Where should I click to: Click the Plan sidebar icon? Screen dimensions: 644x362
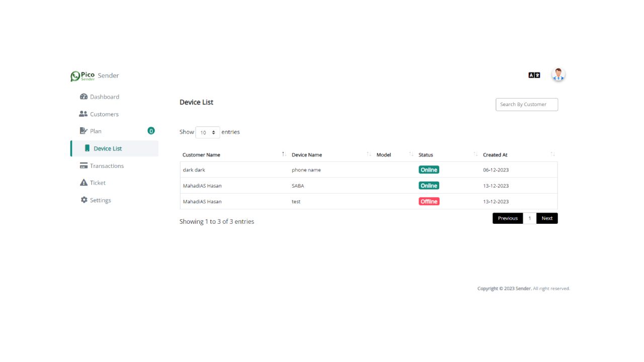(84, 131)
